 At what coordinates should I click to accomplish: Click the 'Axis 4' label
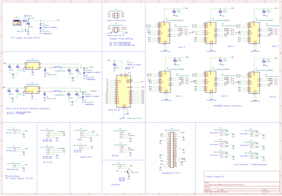pyautogui.click(x=178, y=96)
